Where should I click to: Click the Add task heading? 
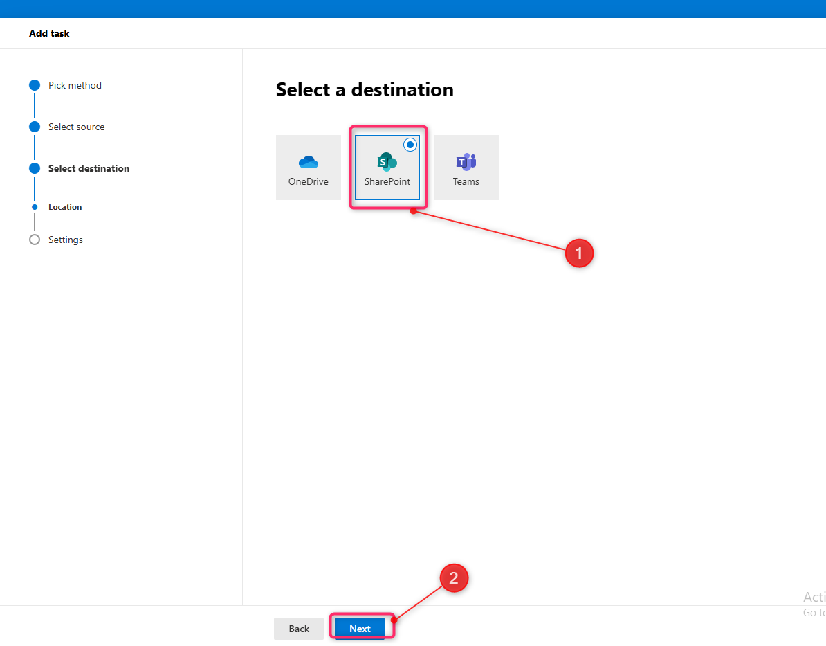tap(49, 33)
